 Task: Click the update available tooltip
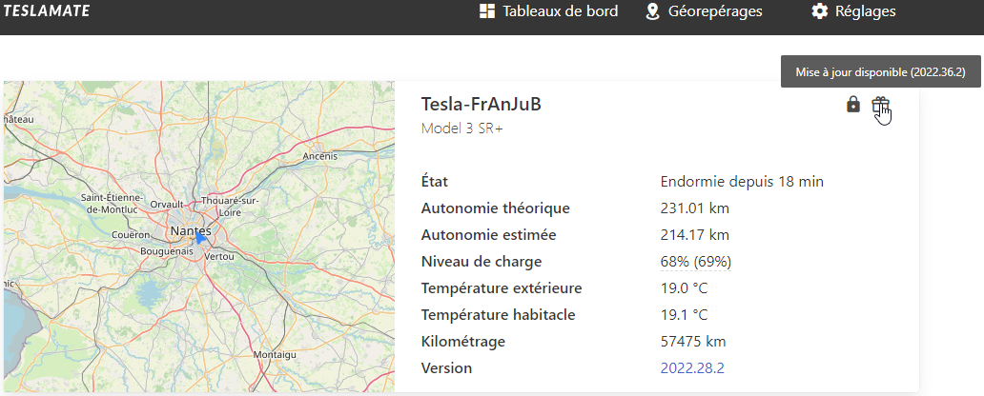[881, 72]
